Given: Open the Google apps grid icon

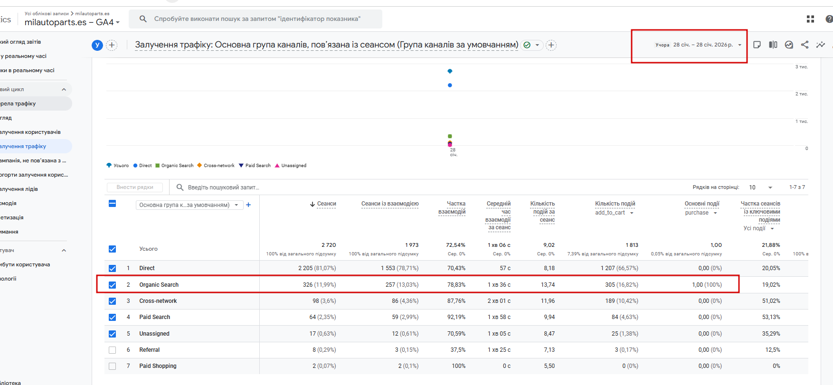Looking at the screenshot, I should pyautogui.click(x=810, y=19).
